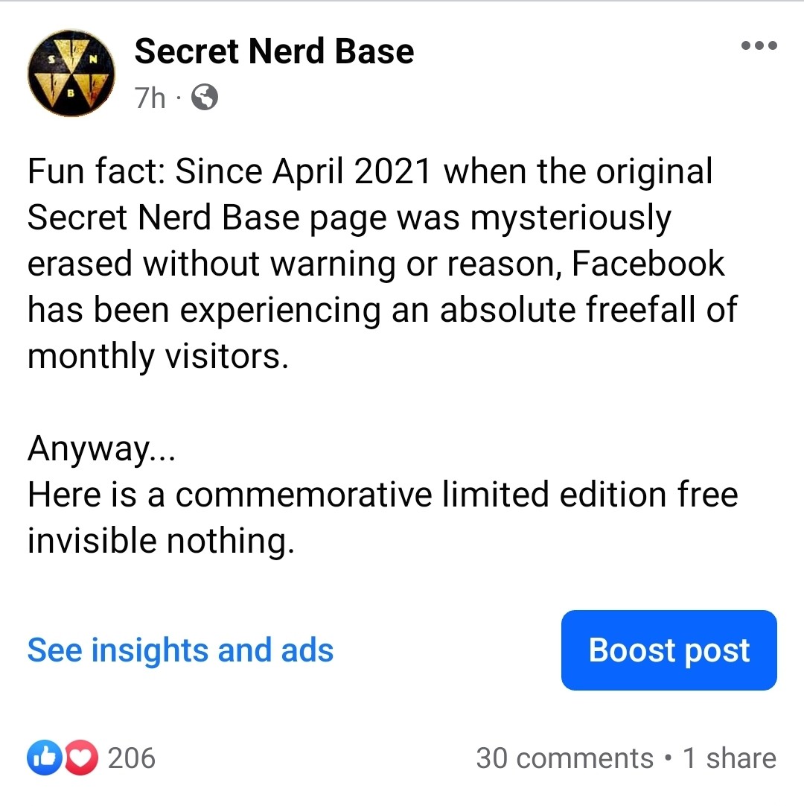The width and height of the screenshot is (804, 806).
Task: Click the 'Anyway...' line in the post
Action: click(101, 448)
